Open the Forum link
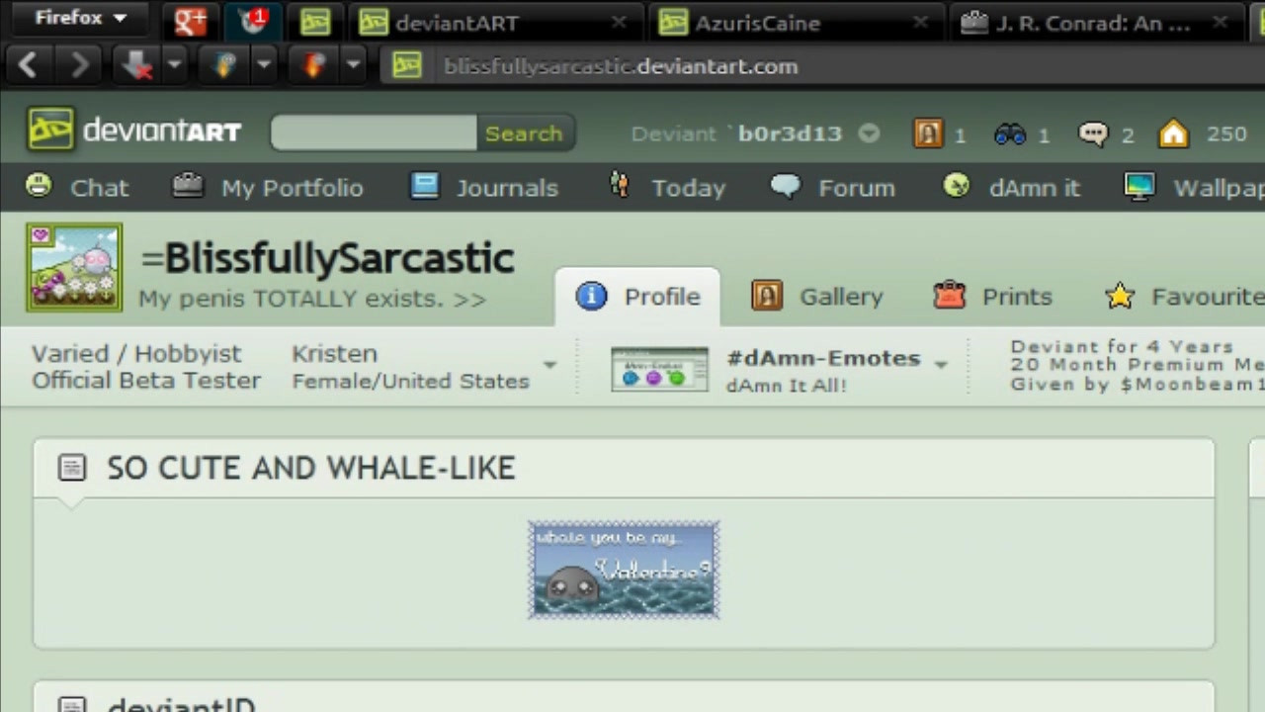The width and height of the screenshot is (1265, 712). [857, 188]
